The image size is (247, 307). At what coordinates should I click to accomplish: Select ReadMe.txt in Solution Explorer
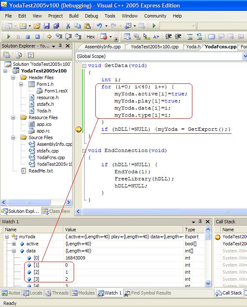(41, 171)
